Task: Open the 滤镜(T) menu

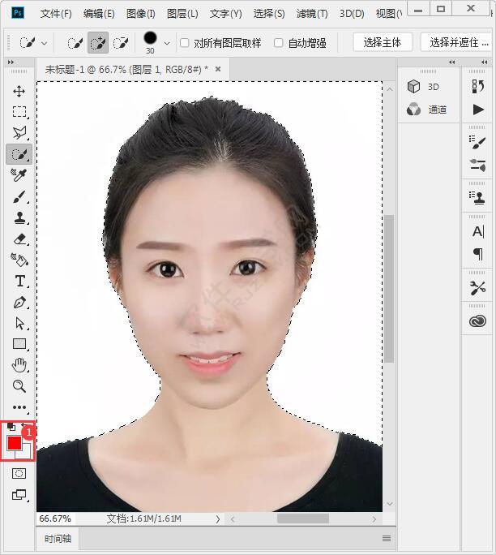Action: tap(312, 14)
